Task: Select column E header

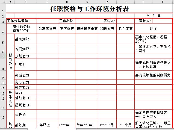Action: [87, 2]
